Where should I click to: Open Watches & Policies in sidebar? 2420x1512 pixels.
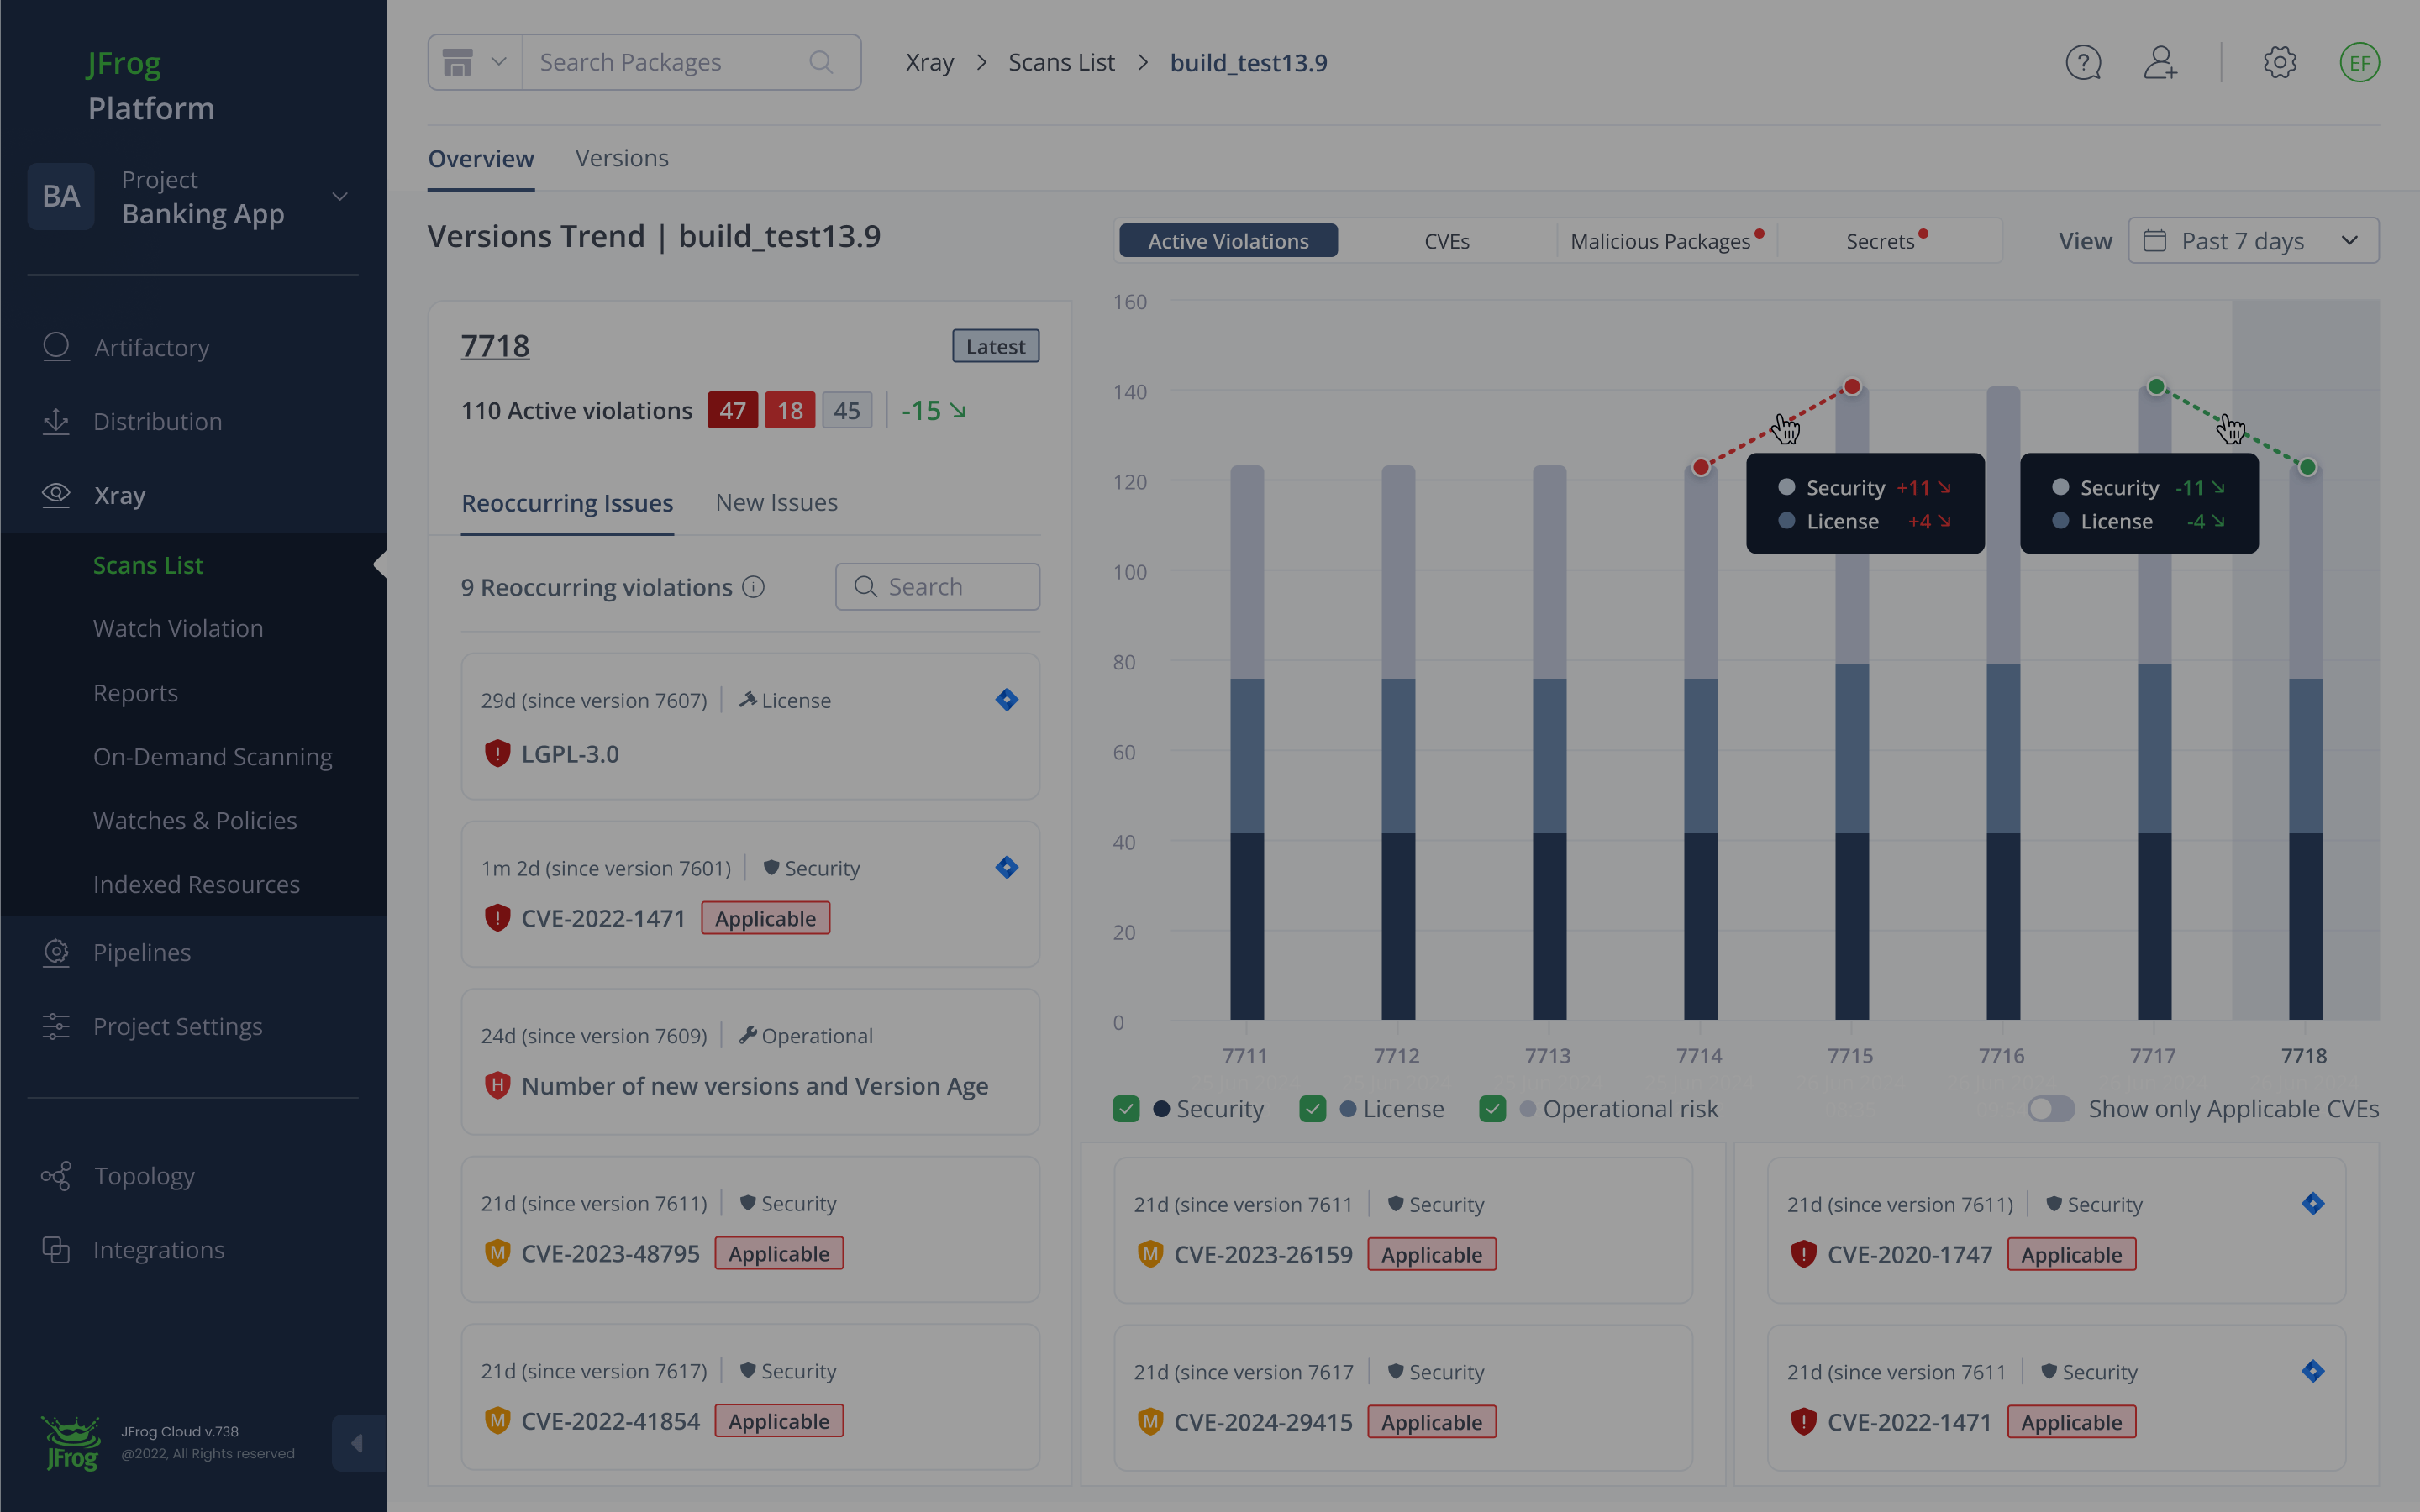tap(195, 820)
